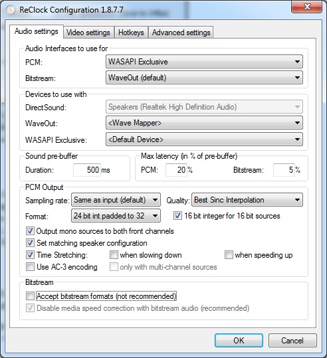Enable Use AC-3 encoding checkbox
This screenshot has width=327, height=358.
[30, 267]
